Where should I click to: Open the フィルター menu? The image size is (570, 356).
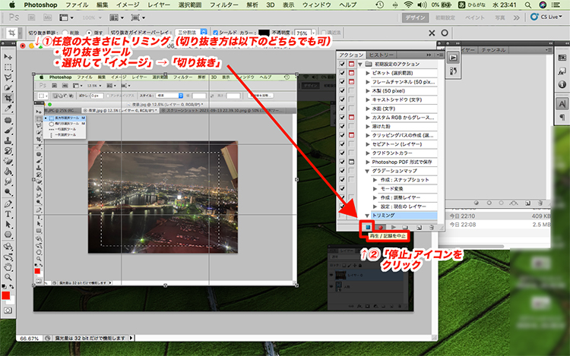[224, 5]
